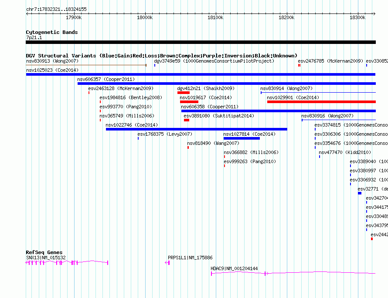Viewport: 388px width, 298px height.
Task: Click the 17900k ruler position
Action: [74, 17]
